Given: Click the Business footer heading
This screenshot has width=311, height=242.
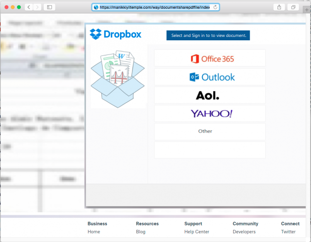Looking at the screenshot, I should (97, 224).
